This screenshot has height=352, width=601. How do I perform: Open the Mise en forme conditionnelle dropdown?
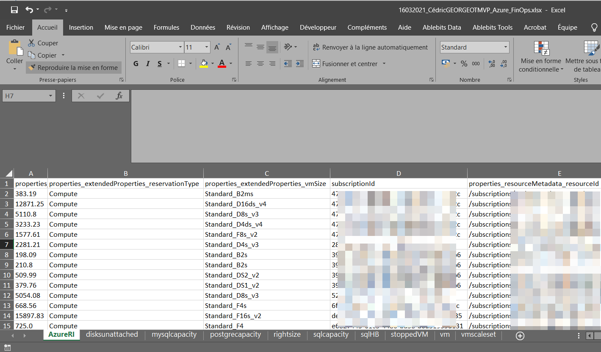click(541, 65)
